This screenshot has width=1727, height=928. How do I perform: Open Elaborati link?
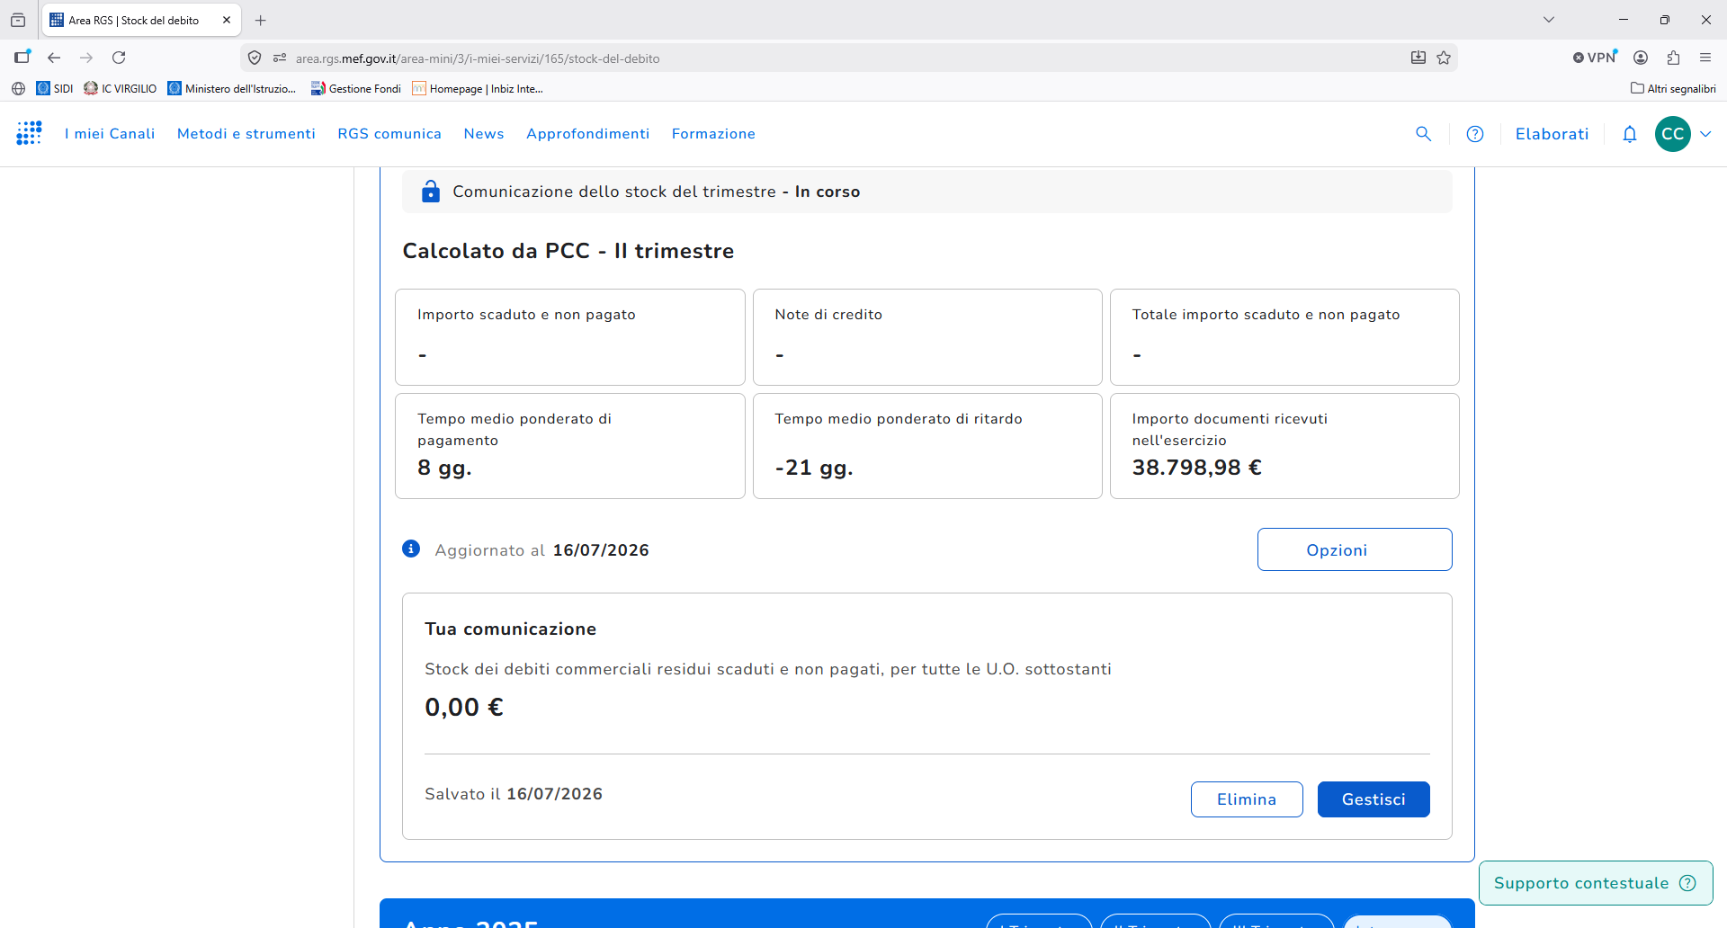coord(1553,134)
